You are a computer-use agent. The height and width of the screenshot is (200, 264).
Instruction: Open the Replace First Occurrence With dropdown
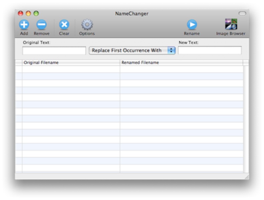[x=132, y=50]
